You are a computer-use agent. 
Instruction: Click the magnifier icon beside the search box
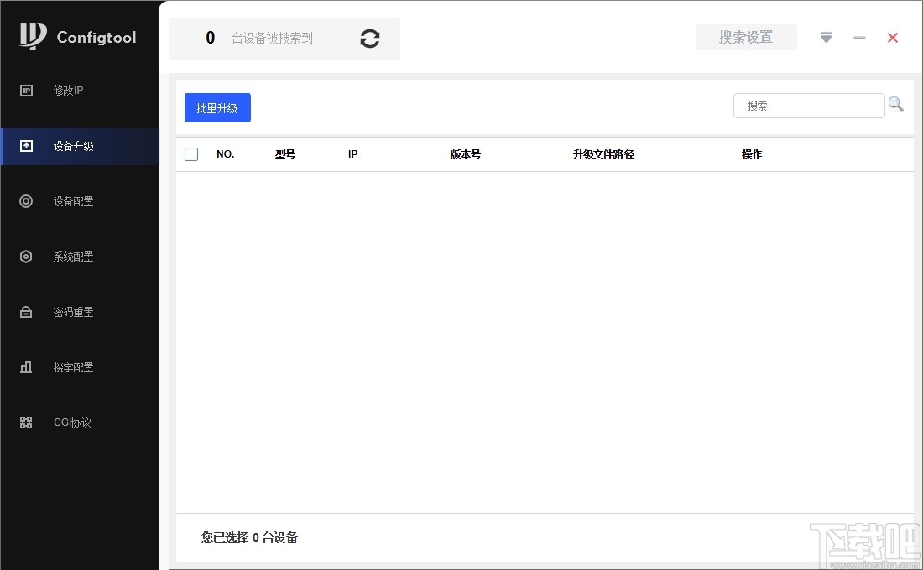click(896, 104)
